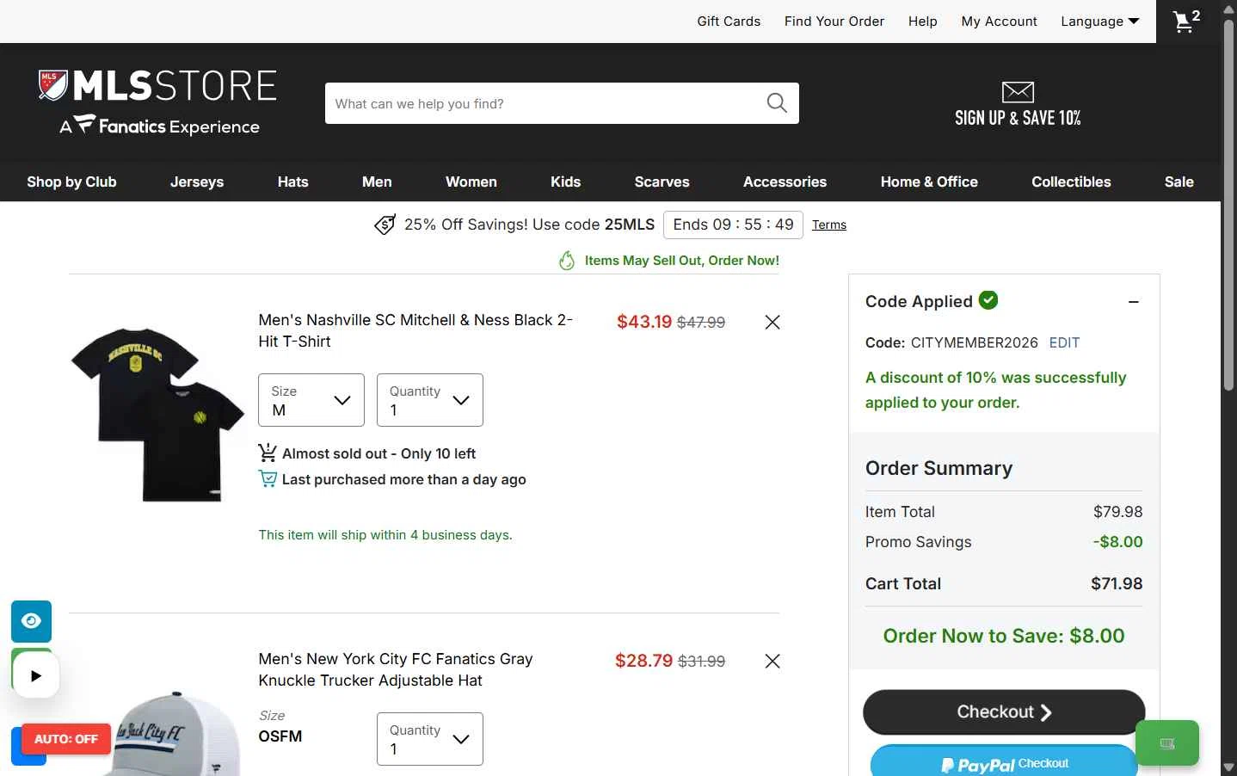Open Nashville SC Mitchell & Ness T-Shirt title

415,330
